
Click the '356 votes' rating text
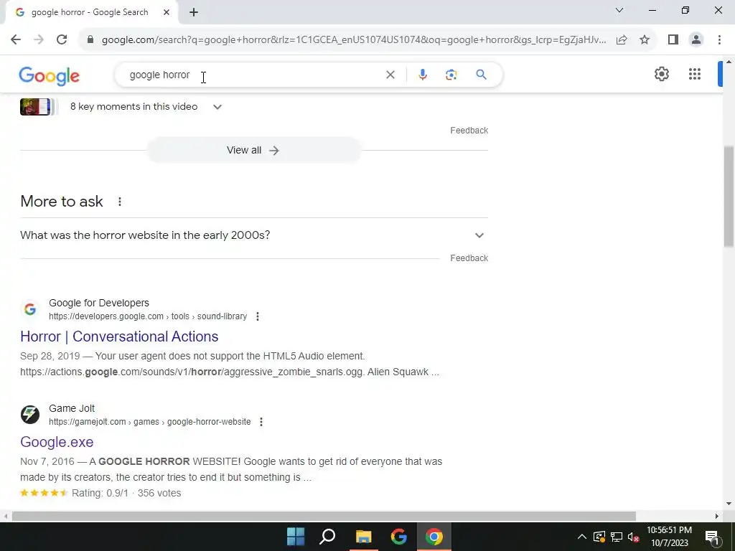click(x=159, y=493)
